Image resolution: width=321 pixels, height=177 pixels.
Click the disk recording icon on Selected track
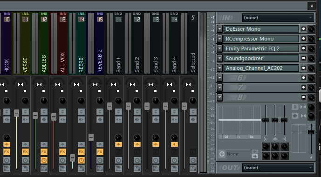193,169
